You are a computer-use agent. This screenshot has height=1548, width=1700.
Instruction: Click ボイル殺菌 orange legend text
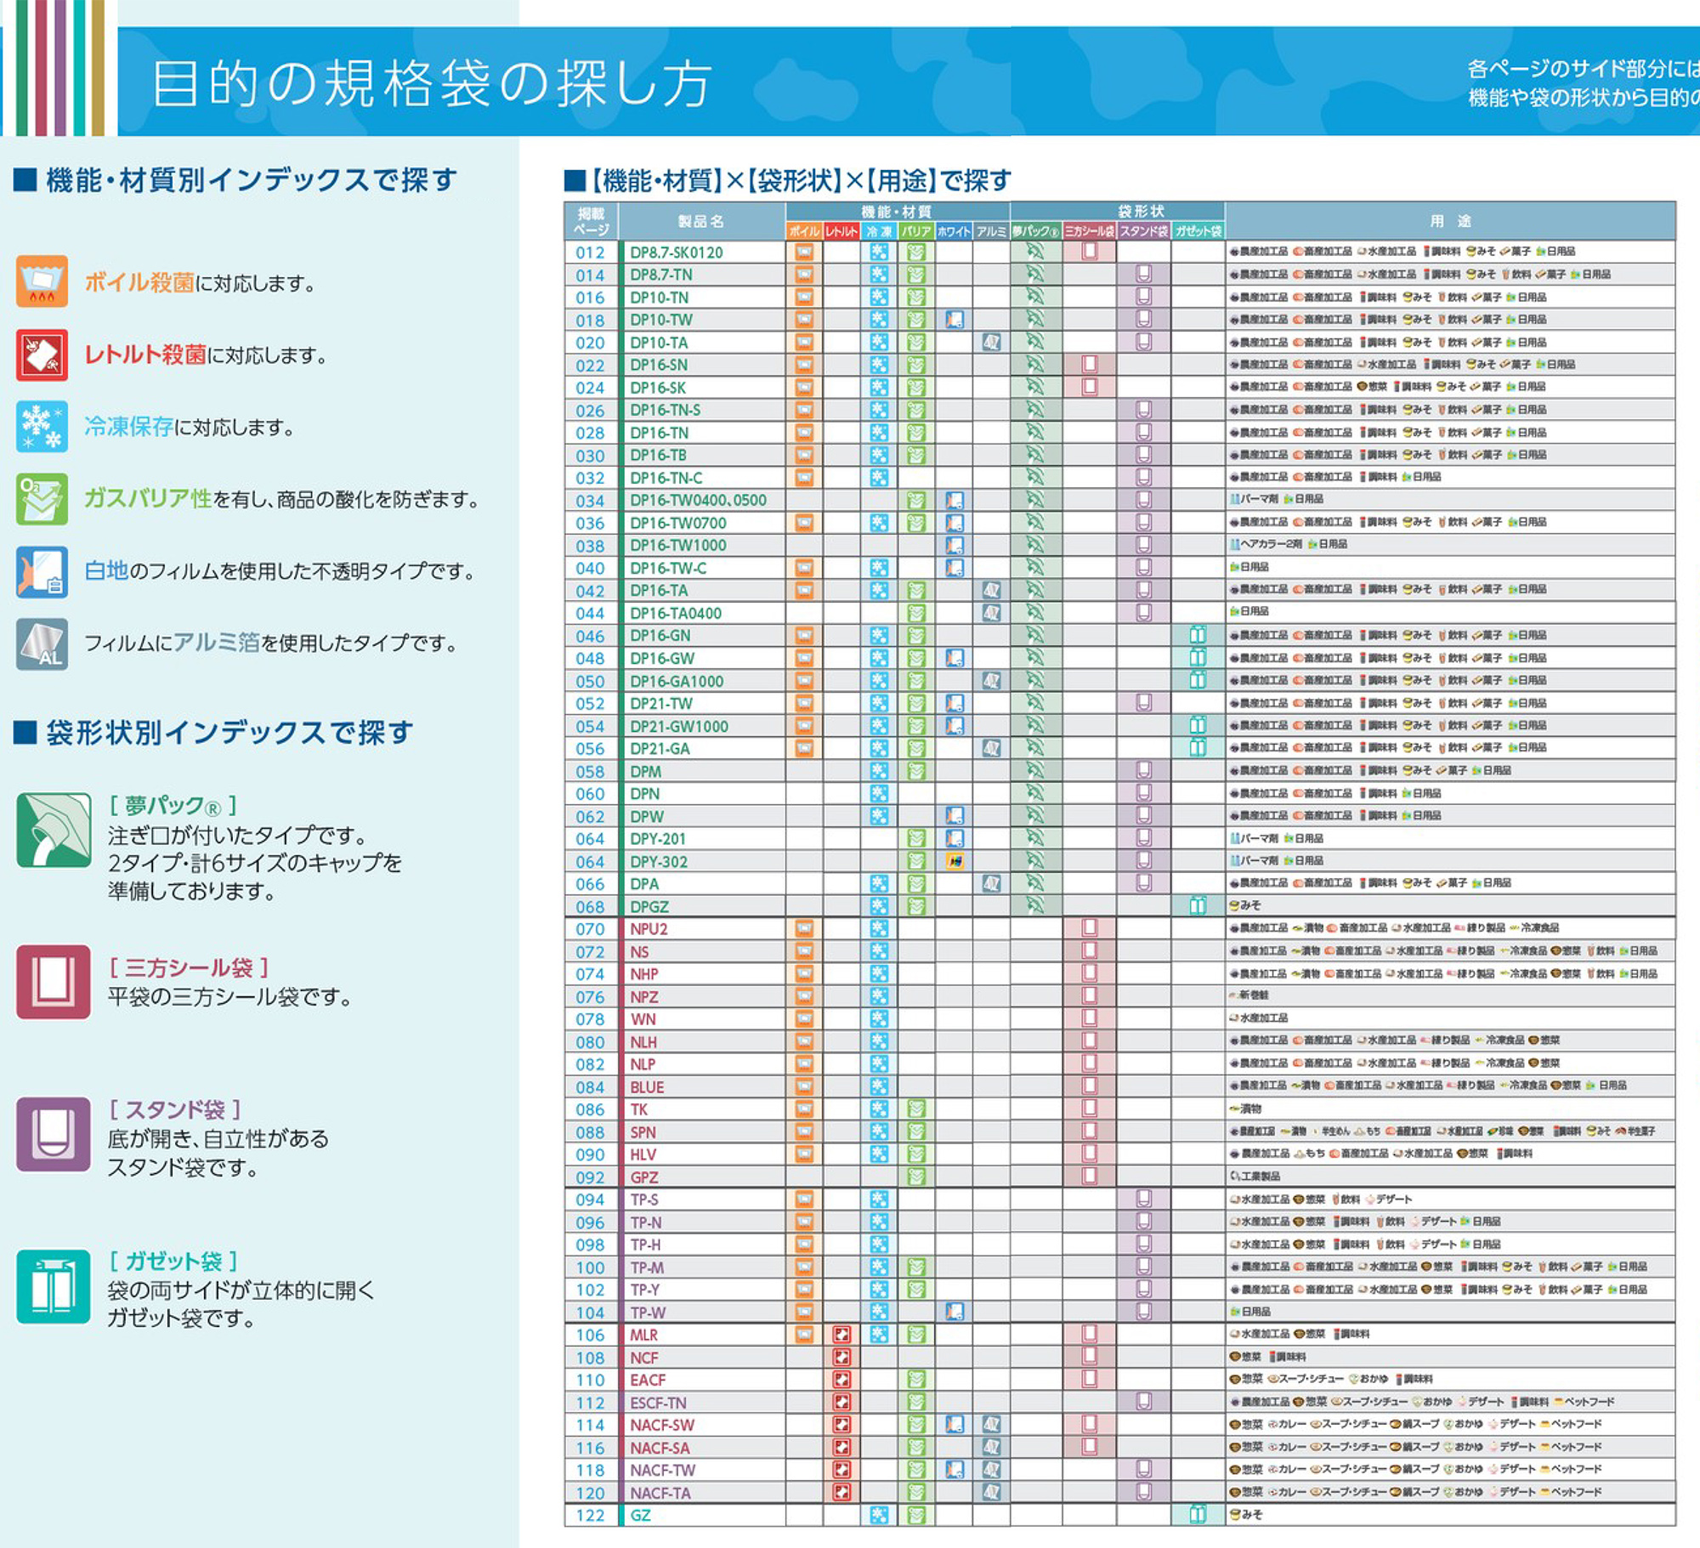tap(139, 282)
